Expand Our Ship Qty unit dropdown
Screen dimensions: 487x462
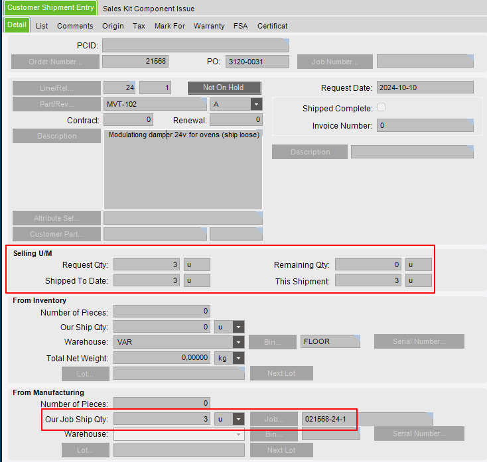tap(238, 327)
